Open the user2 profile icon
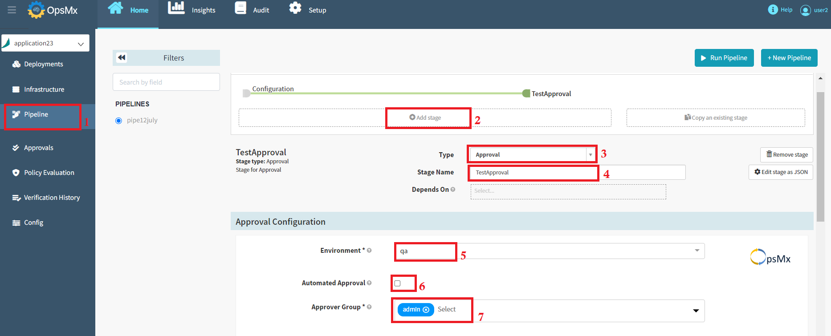Image resolution: width=831 pixels, height=336 pixels. [805, 10]
